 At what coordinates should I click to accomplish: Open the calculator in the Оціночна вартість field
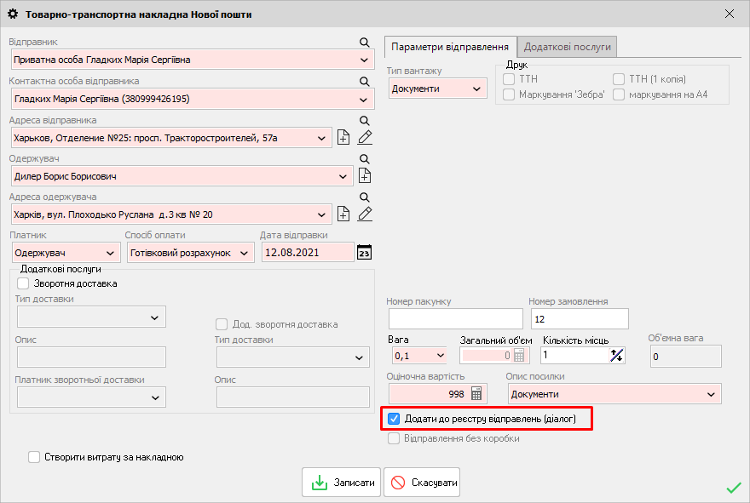click(476, 394)
